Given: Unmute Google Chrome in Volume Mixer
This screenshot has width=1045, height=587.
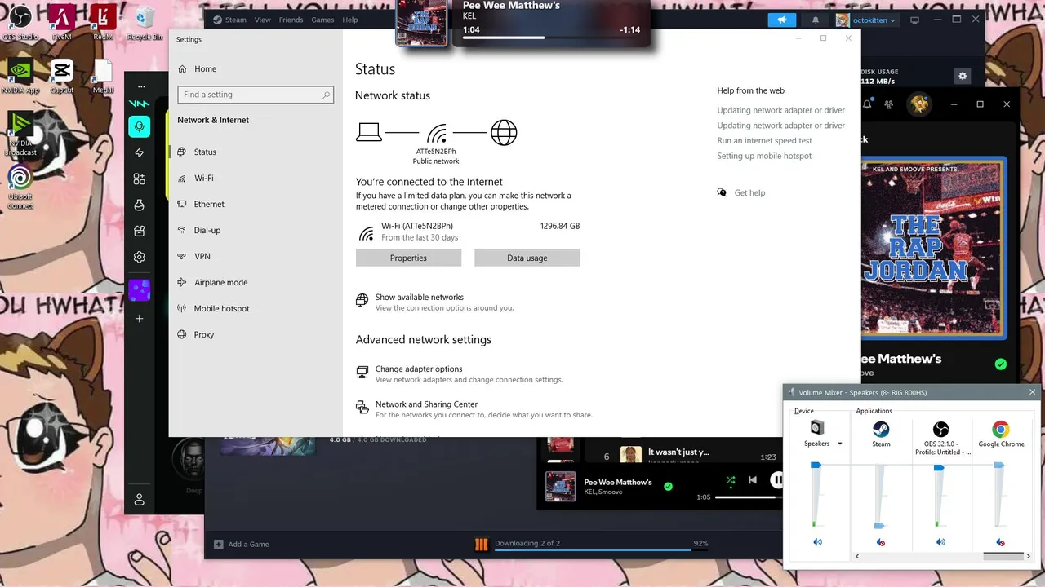Looking at the screenshot, I should click(1000, 541).
